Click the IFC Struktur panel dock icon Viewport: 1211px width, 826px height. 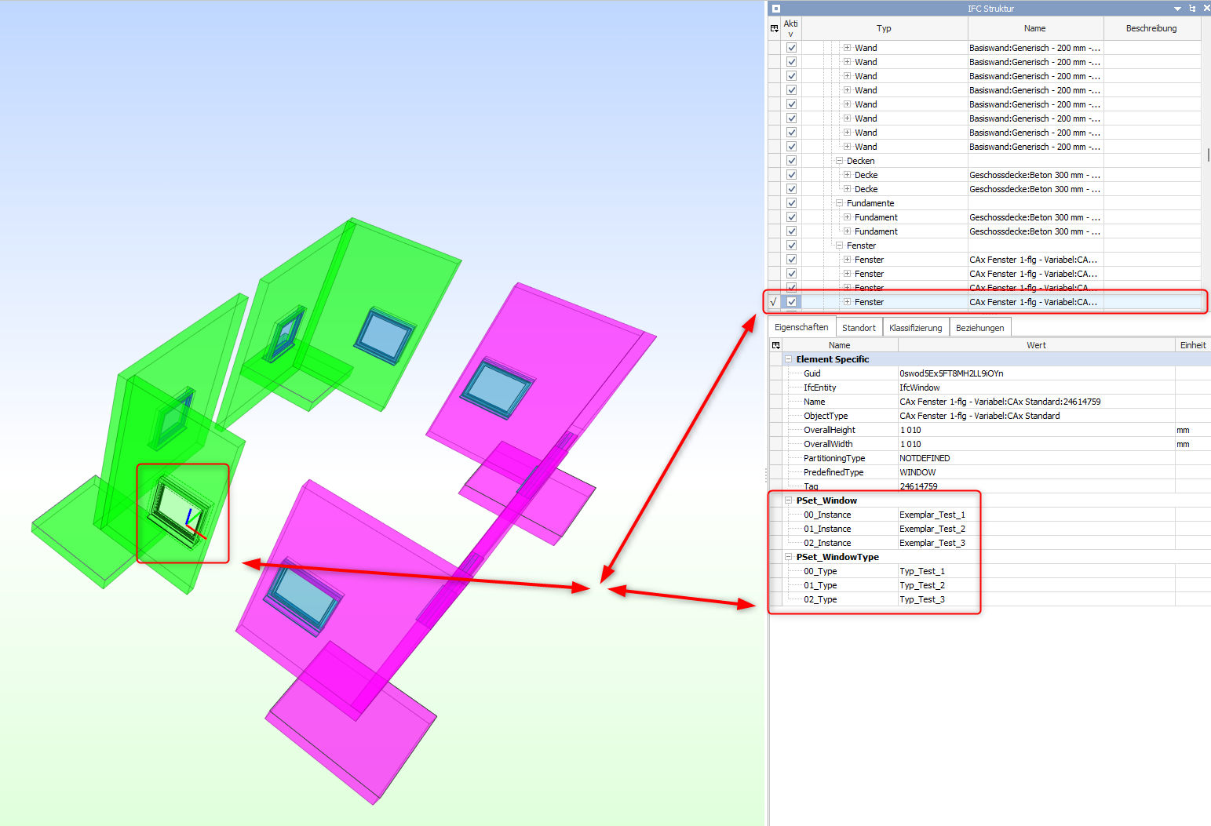coord(1192,9)
